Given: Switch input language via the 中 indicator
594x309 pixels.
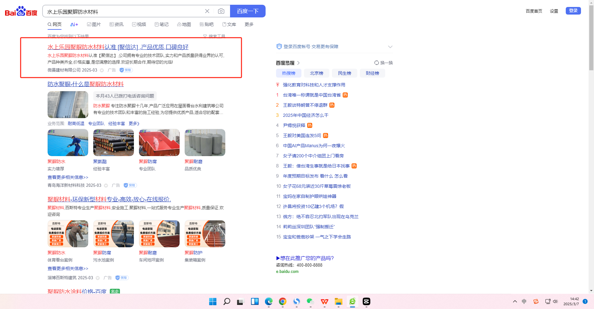Looking at the screenshot, I should click(524, 301).
